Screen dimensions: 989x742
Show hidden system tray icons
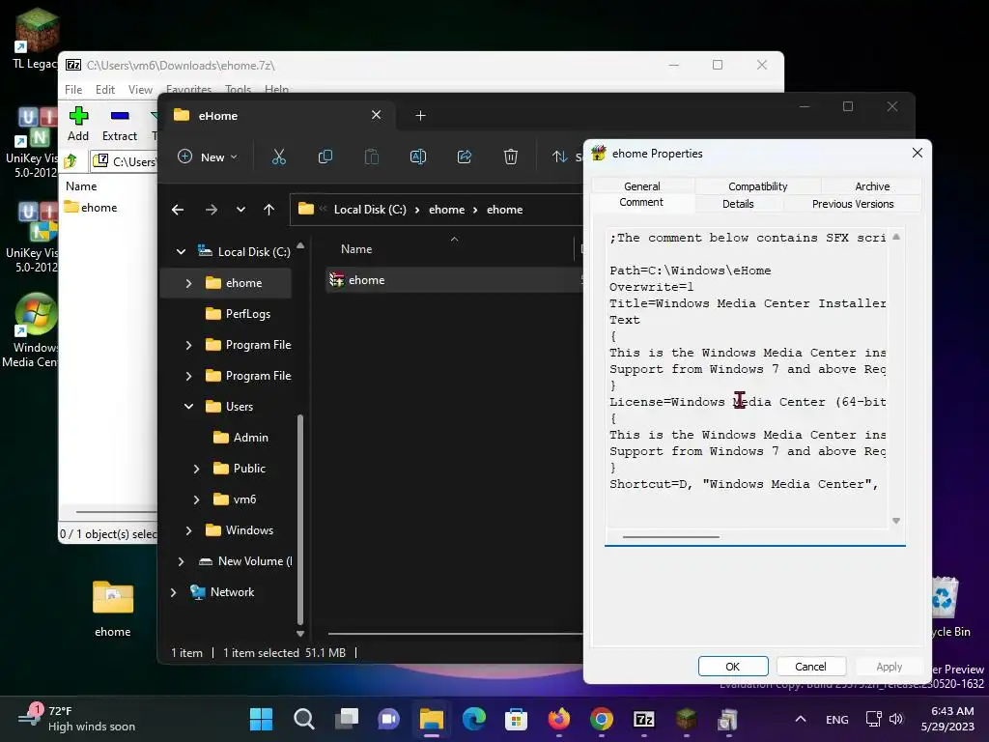(801, 719)
